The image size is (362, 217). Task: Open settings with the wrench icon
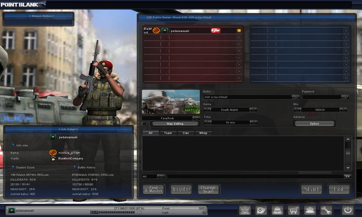tap(326, 211)
